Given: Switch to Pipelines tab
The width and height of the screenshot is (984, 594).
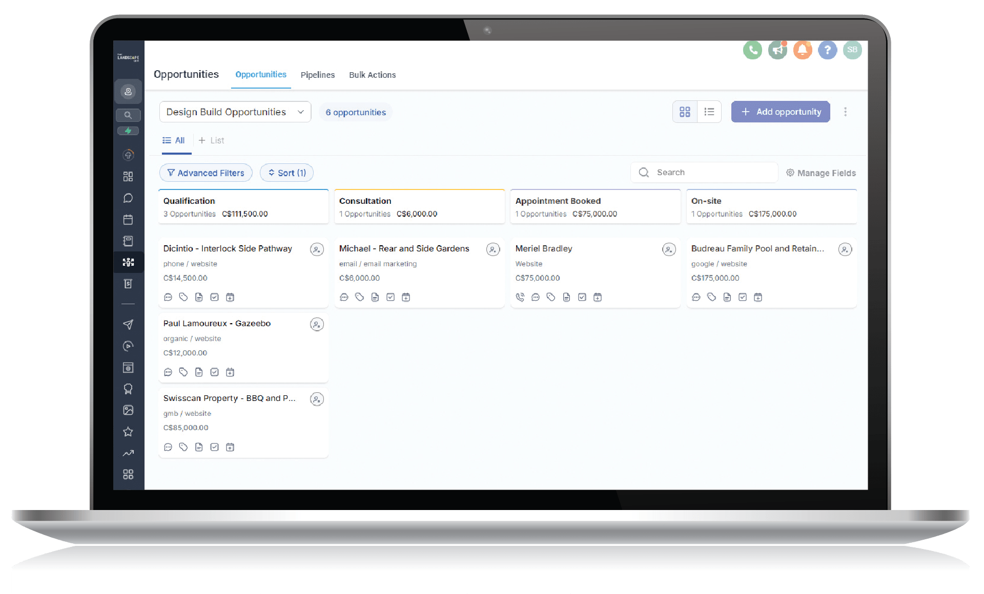Looking at the screenshot, I should coord(317,75).
